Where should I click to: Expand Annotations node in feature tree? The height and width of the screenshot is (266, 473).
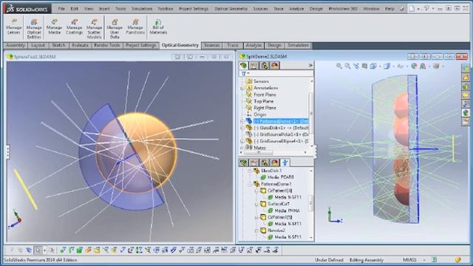(x=242, y=88)
